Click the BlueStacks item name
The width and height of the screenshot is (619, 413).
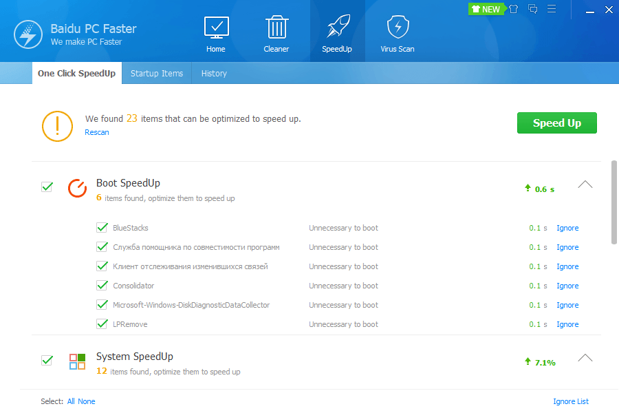tap(130, 228)
